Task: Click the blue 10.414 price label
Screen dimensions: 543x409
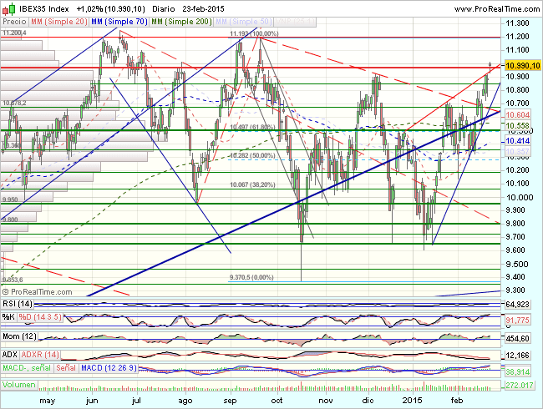Action: pos(518,141)
